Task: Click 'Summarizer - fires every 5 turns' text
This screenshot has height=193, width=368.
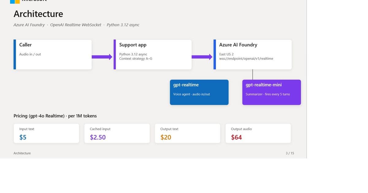Action: coord(268,94)
